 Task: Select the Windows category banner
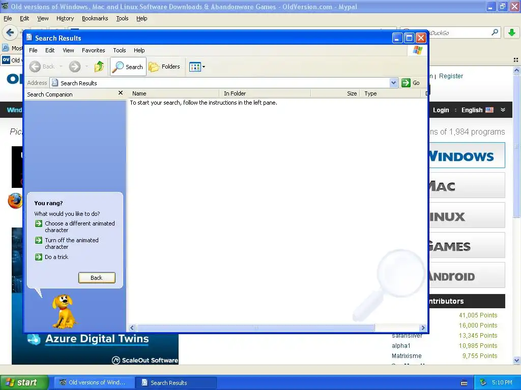(x=467, y=155)
